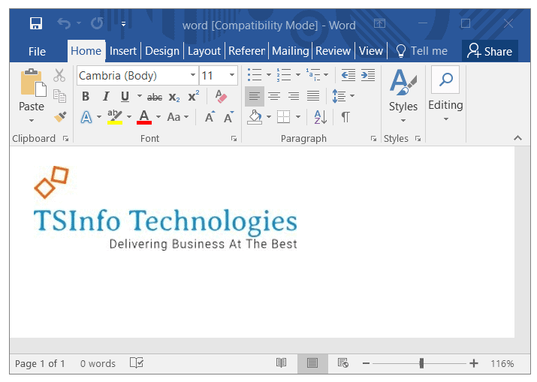Align text right

pos(294,96)
